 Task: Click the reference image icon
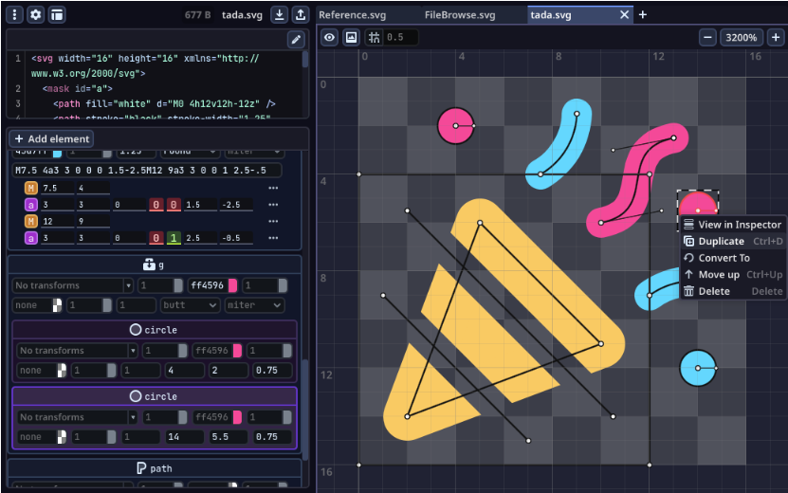351,37
